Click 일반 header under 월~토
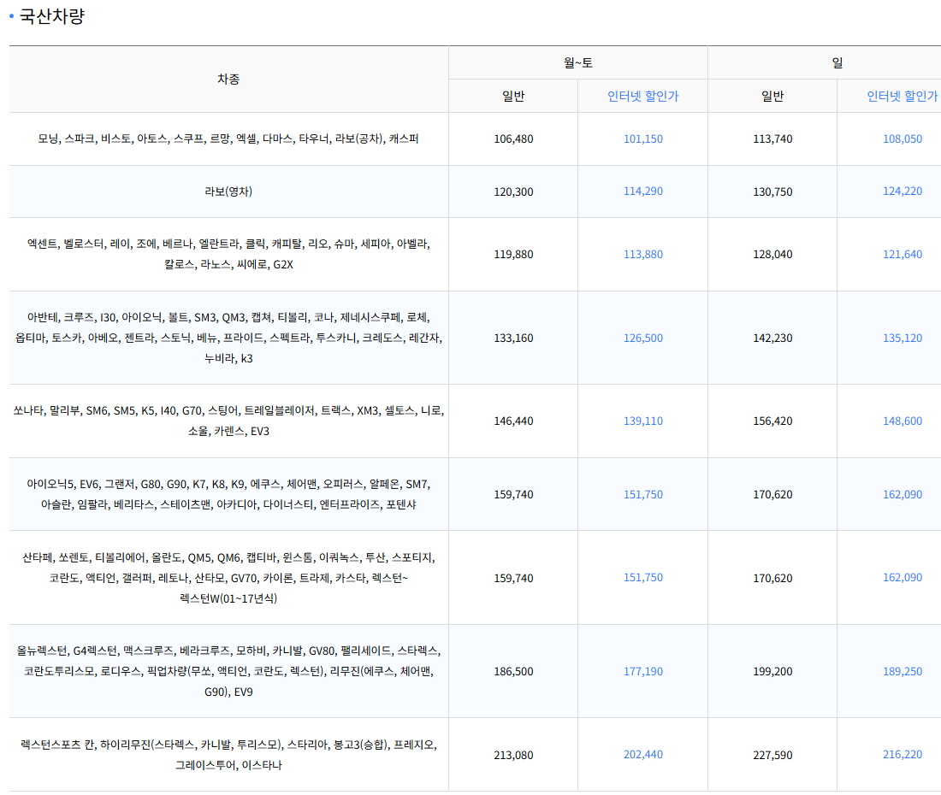Image resolution: width=941 pixels, height=795 pixels. [x=513, y=96]
